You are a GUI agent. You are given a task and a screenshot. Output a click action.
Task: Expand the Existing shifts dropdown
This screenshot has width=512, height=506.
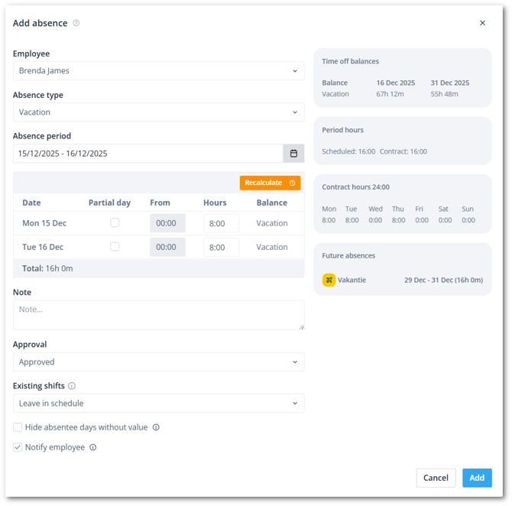(x=158, y=404)
